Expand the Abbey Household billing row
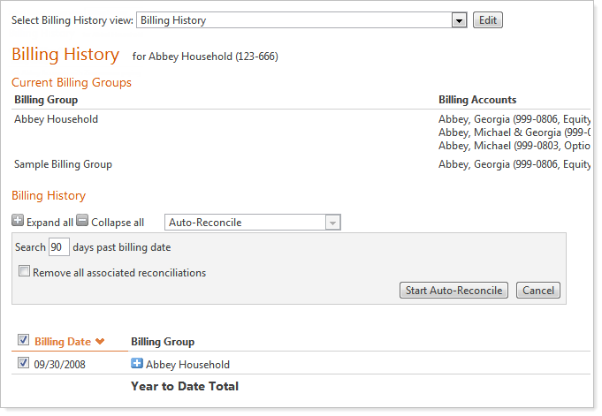The height and width of the screenshot is (416, 602). coord(137,364)
